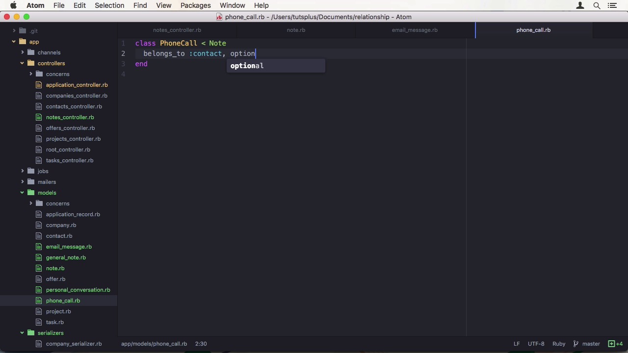This screenshot has height=353, width=628.
Task: Open application_record.rb file
Action: [x=73, y=214]
